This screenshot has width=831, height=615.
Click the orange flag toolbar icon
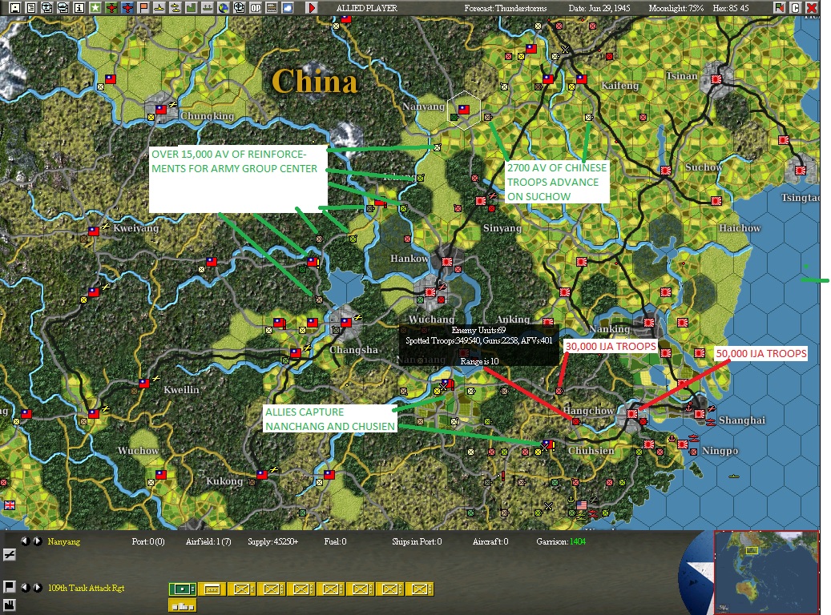(143, 7)
